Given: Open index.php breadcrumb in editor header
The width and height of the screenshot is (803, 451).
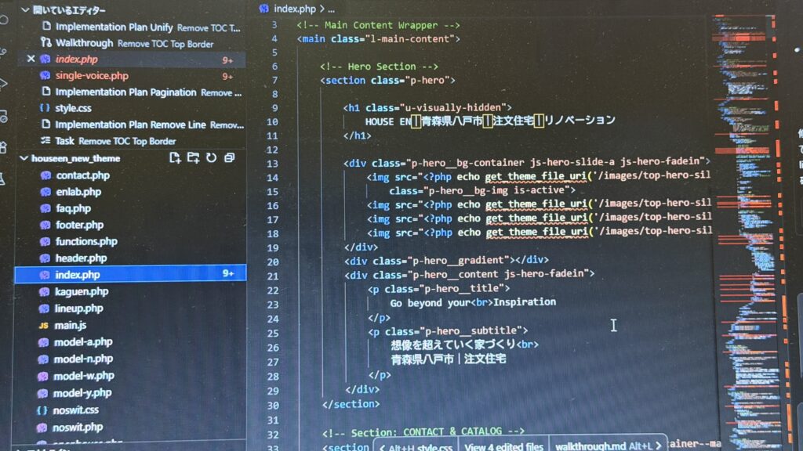Looking at the screenshot, I should click(x=294, y=9).
